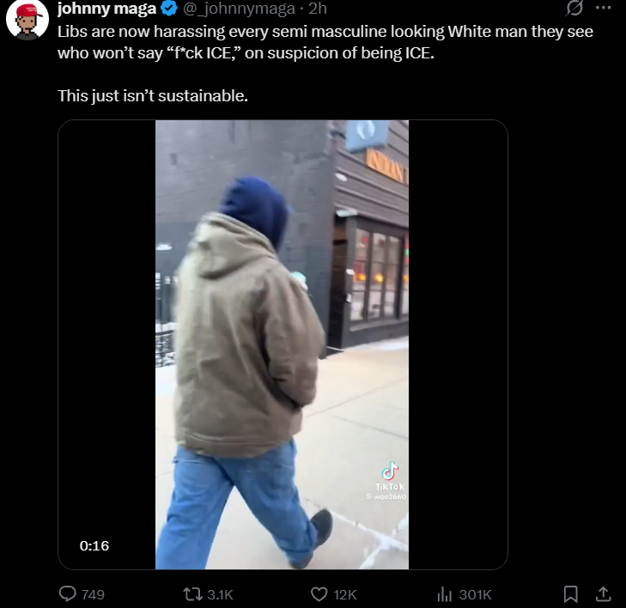This screenshot has width=626, height=608.
Task: Click the TikTok watermark logo in video
Action: [x=390, y=476]
